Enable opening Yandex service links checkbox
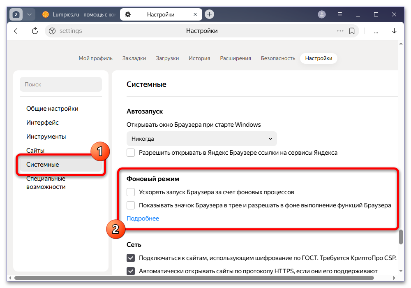Viewport: 411px width, 288px height. (131, 153)
